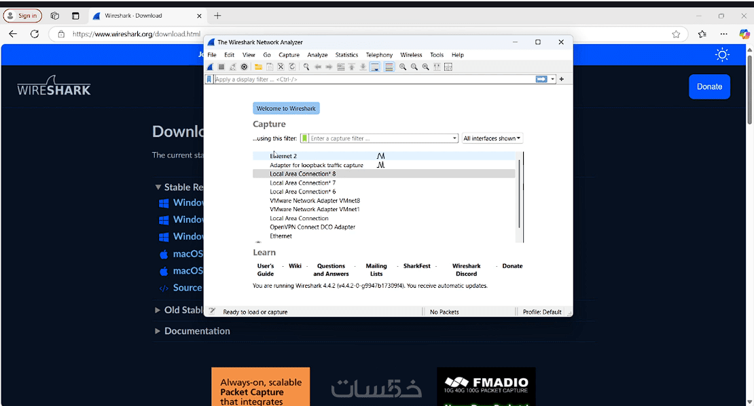Open the capture filter history dropdown arrow
Image resolution: width=754 pixels, height=406 pixels.
click(x=454, y=139)
